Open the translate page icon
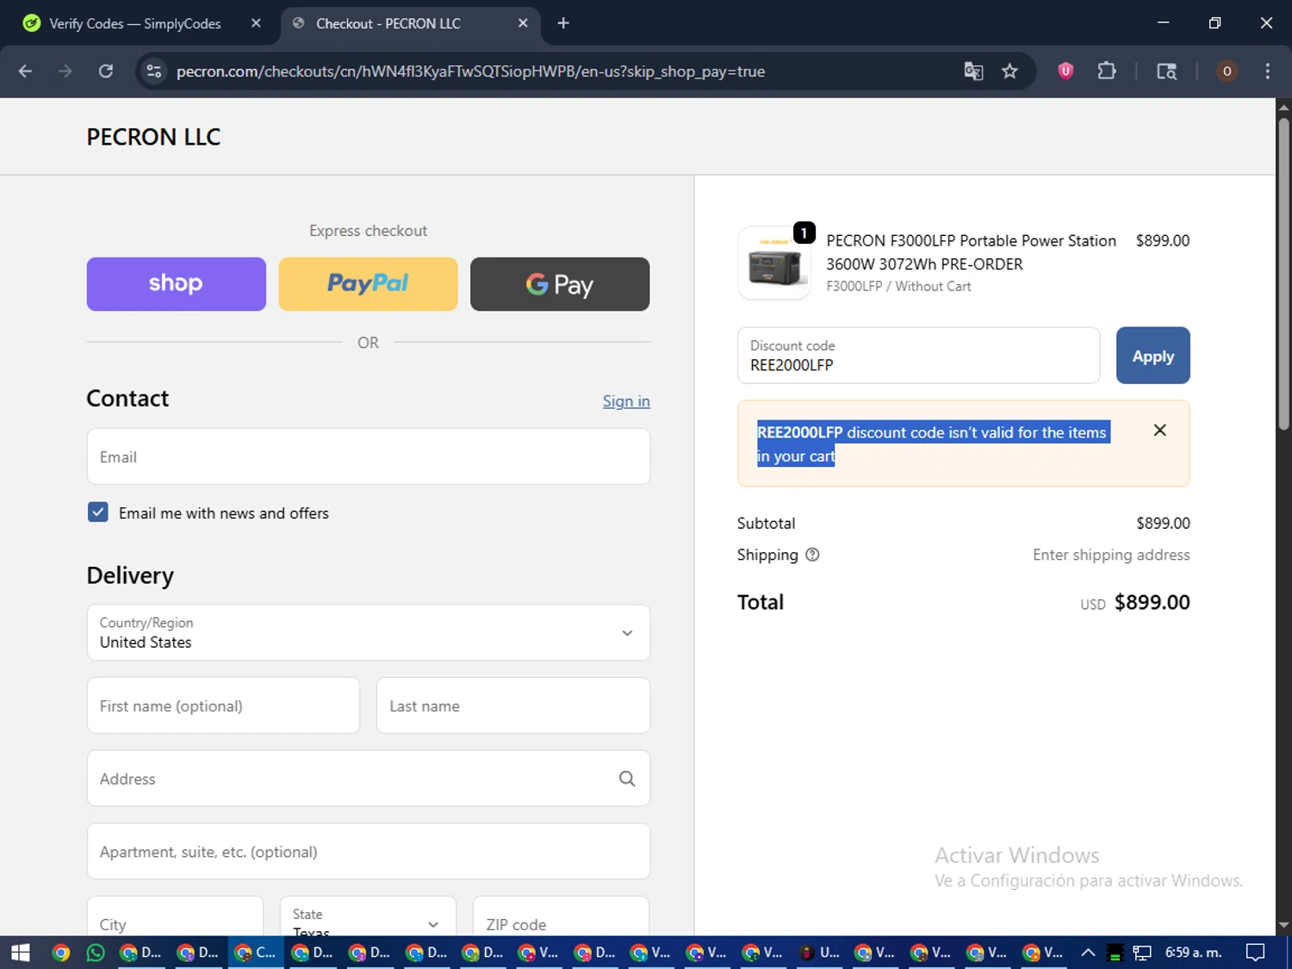The width and height of the screenshot is (1292, 969). click(973, 71)
